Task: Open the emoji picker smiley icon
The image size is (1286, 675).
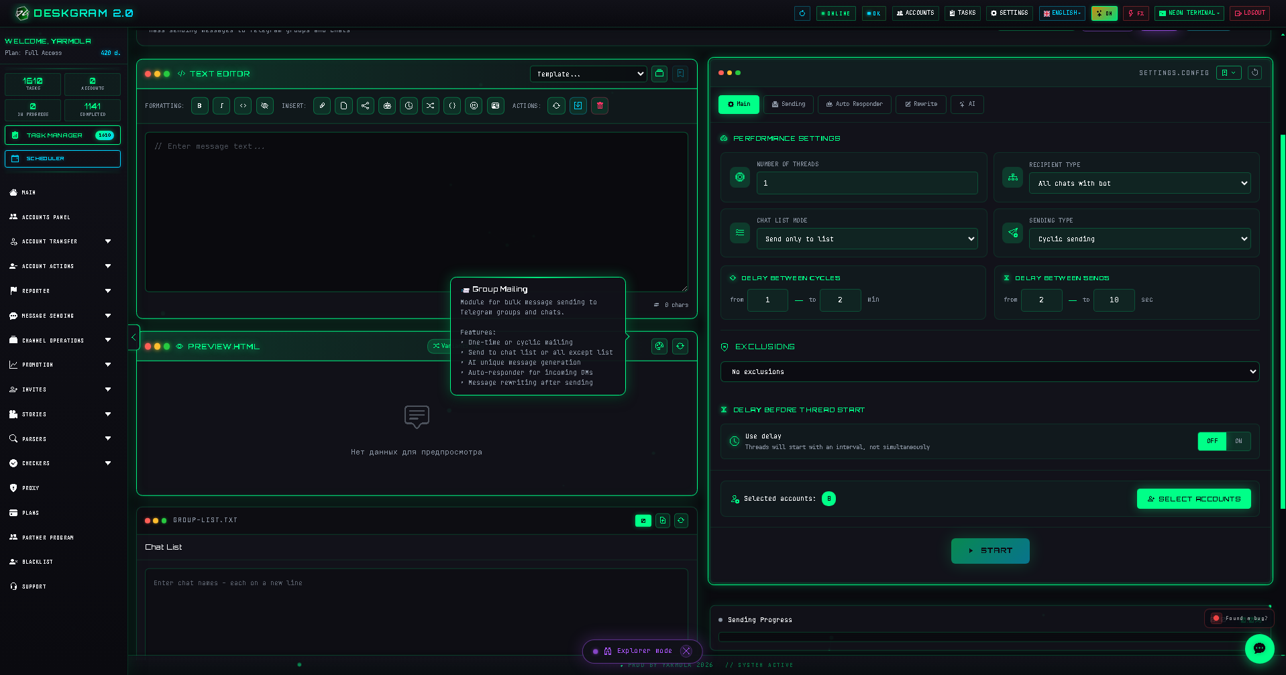Action: tap(474, 106)
